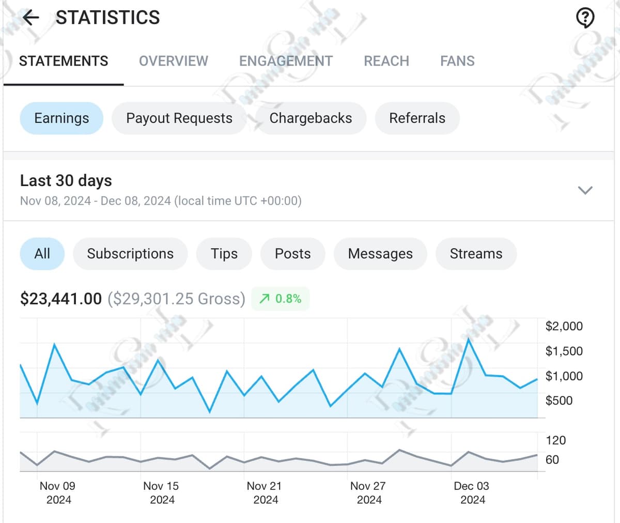
Task: Click the $2,000 axis label on the chart
Action: pos(564,326)
